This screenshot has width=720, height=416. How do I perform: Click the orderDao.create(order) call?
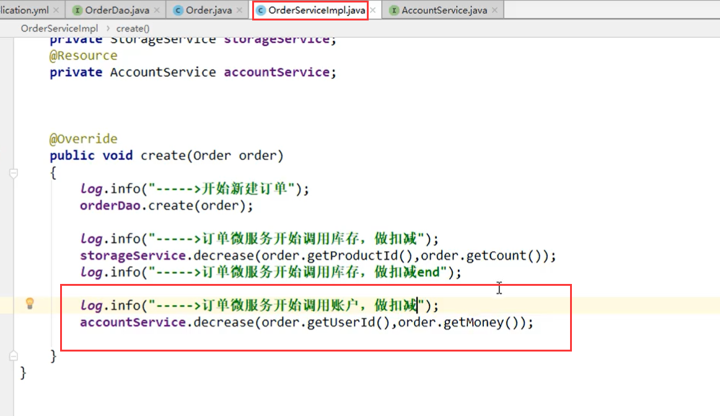click(x=166, y=205)
